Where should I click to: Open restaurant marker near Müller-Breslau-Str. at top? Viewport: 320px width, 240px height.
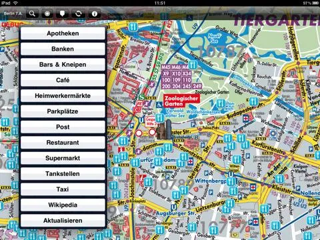133,27
